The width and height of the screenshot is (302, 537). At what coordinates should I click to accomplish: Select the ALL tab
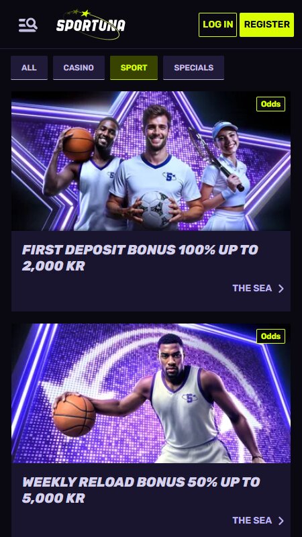[x=29, y=68]
